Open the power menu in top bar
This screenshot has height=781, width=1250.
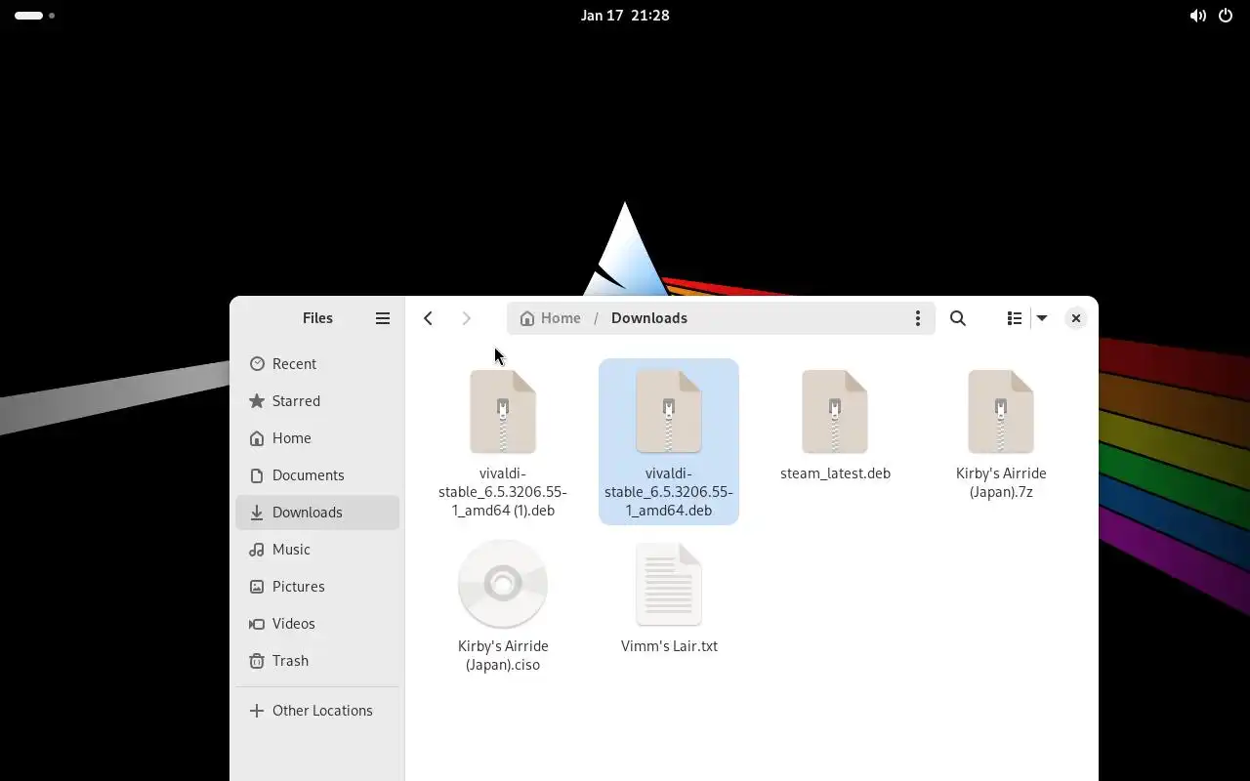(1226, 16)
